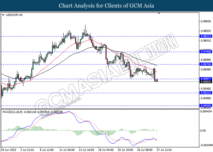The width and height of the screenshot is (213, 152).
Task: Click the 0.95465 price axis value
Action: click(206, 89)
